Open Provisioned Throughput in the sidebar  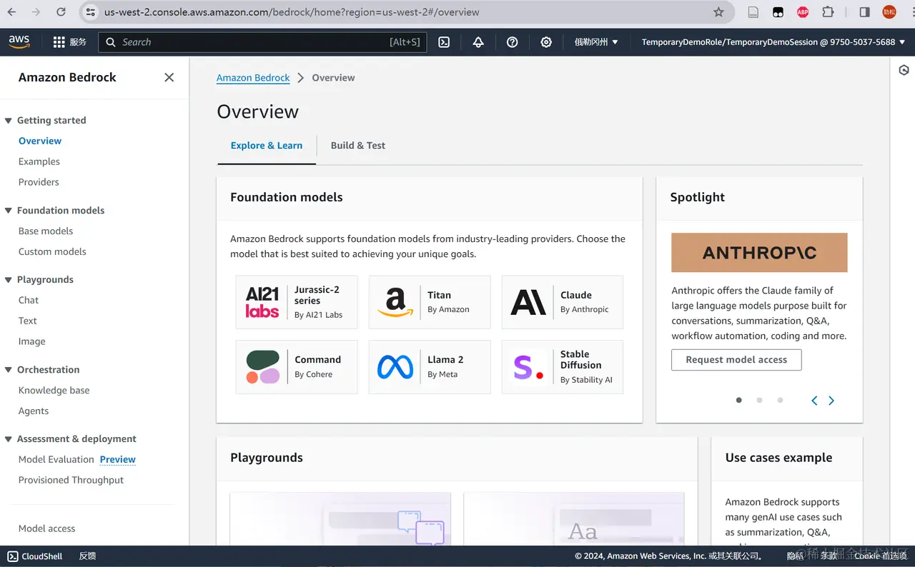pyautogui.click(x=71, y=480)
